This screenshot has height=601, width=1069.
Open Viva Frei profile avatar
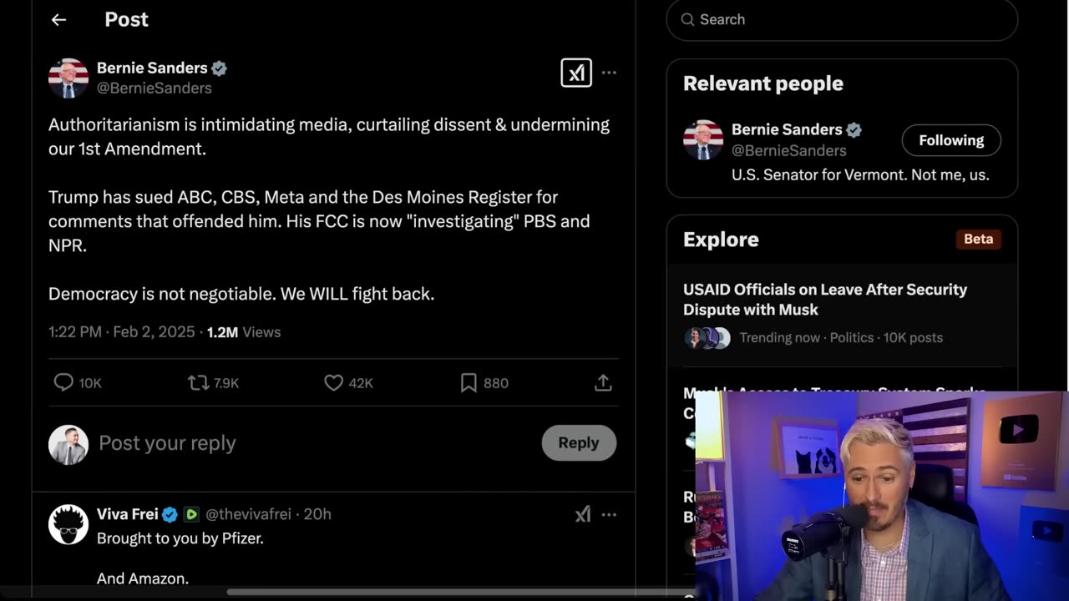(68, 524)
